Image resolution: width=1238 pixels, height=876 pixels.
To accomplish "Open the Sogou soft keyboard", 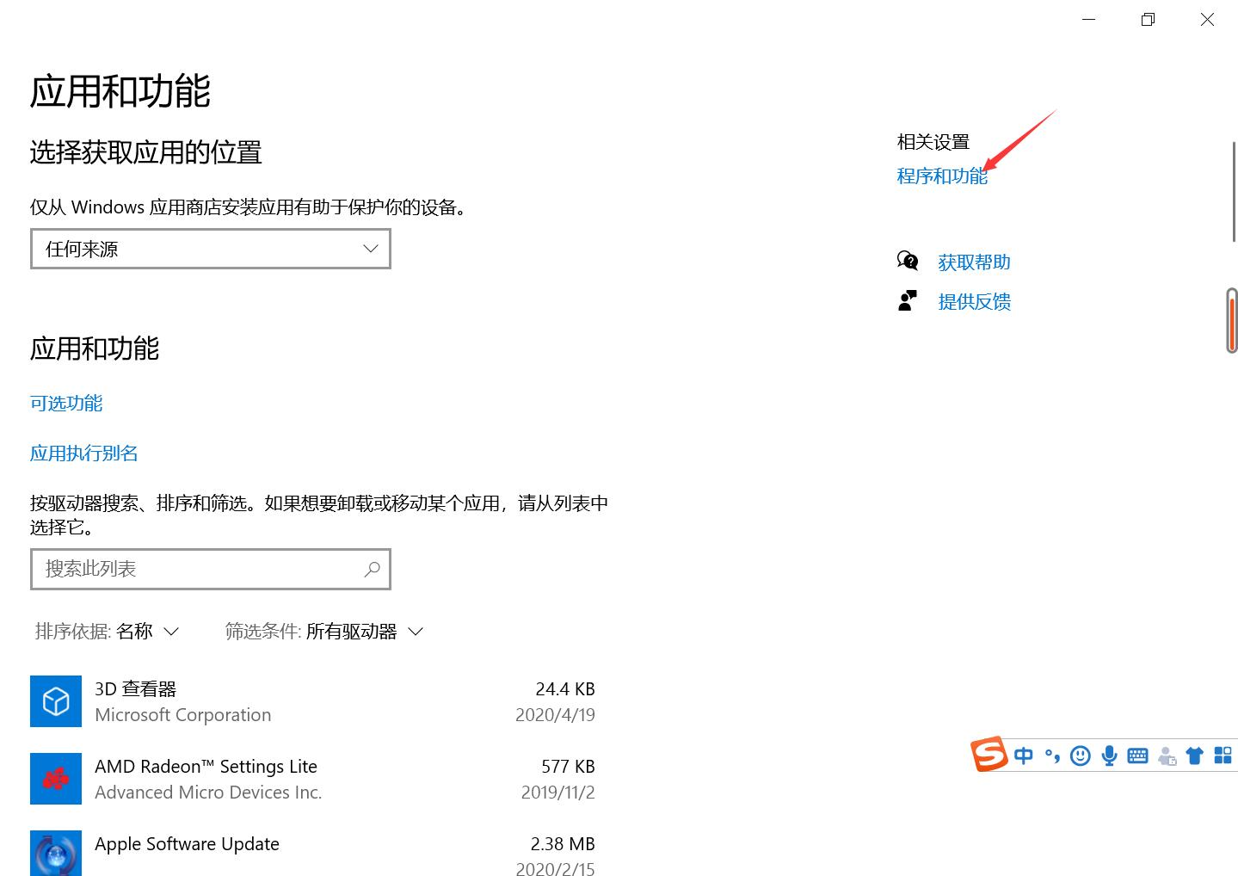I will [x=1137, y=755].
